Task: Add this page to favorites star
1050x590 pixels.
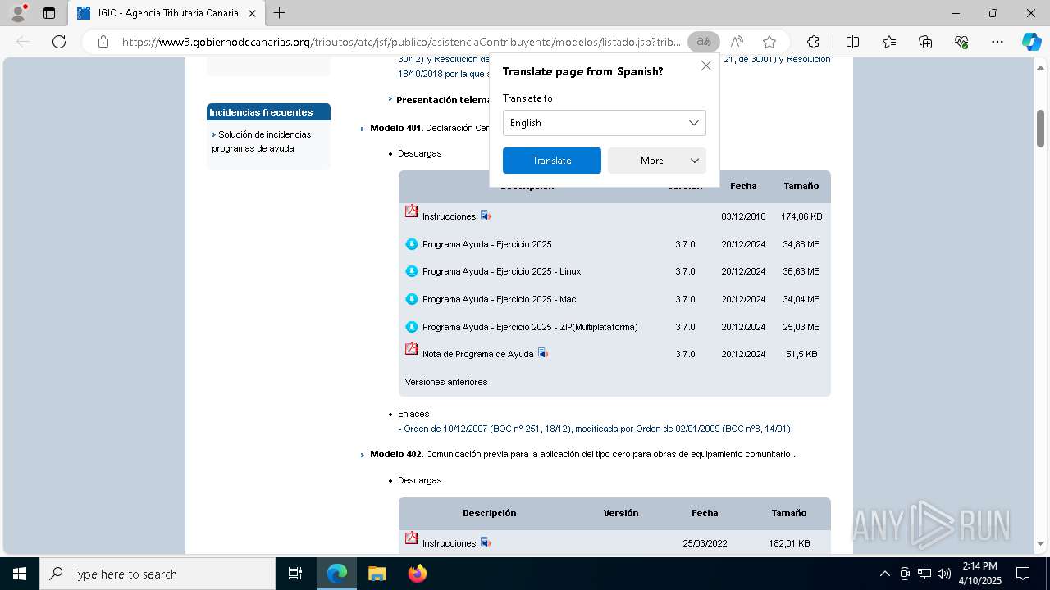Action: (x=769, y=42)
